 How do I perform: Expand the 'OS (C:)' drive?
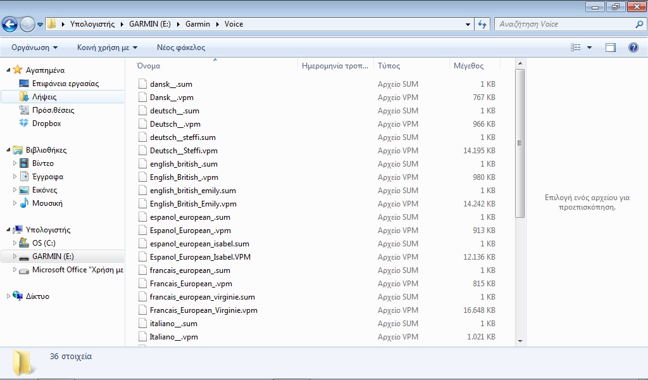tap(15, 243)
